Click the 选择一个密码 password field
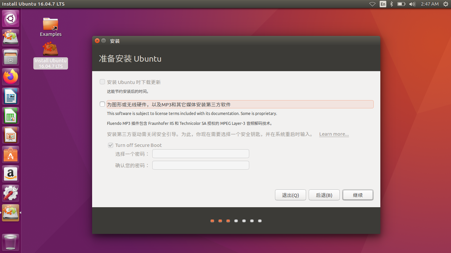 (200, 154)
